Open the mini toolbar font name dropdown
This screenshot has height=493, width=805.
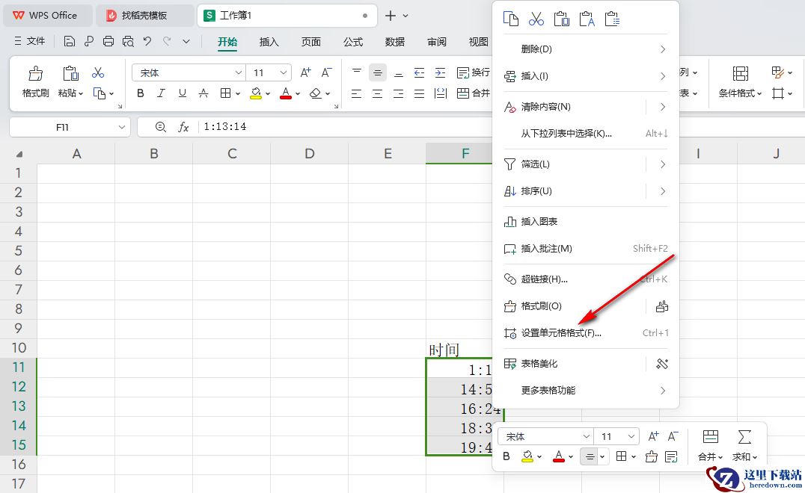[586, 437]
